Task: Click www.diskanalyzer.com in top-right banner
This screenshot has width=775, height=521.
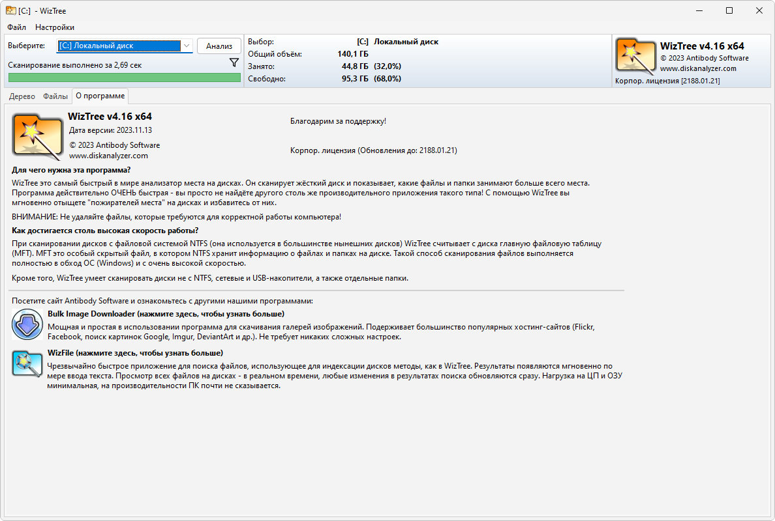Action: pos(698,68)
